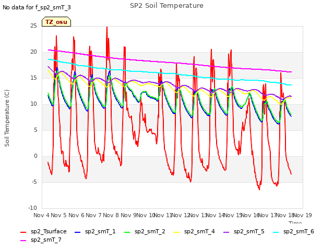Click the Nov 19 x-axis tick label

click(x=303, y=215)
